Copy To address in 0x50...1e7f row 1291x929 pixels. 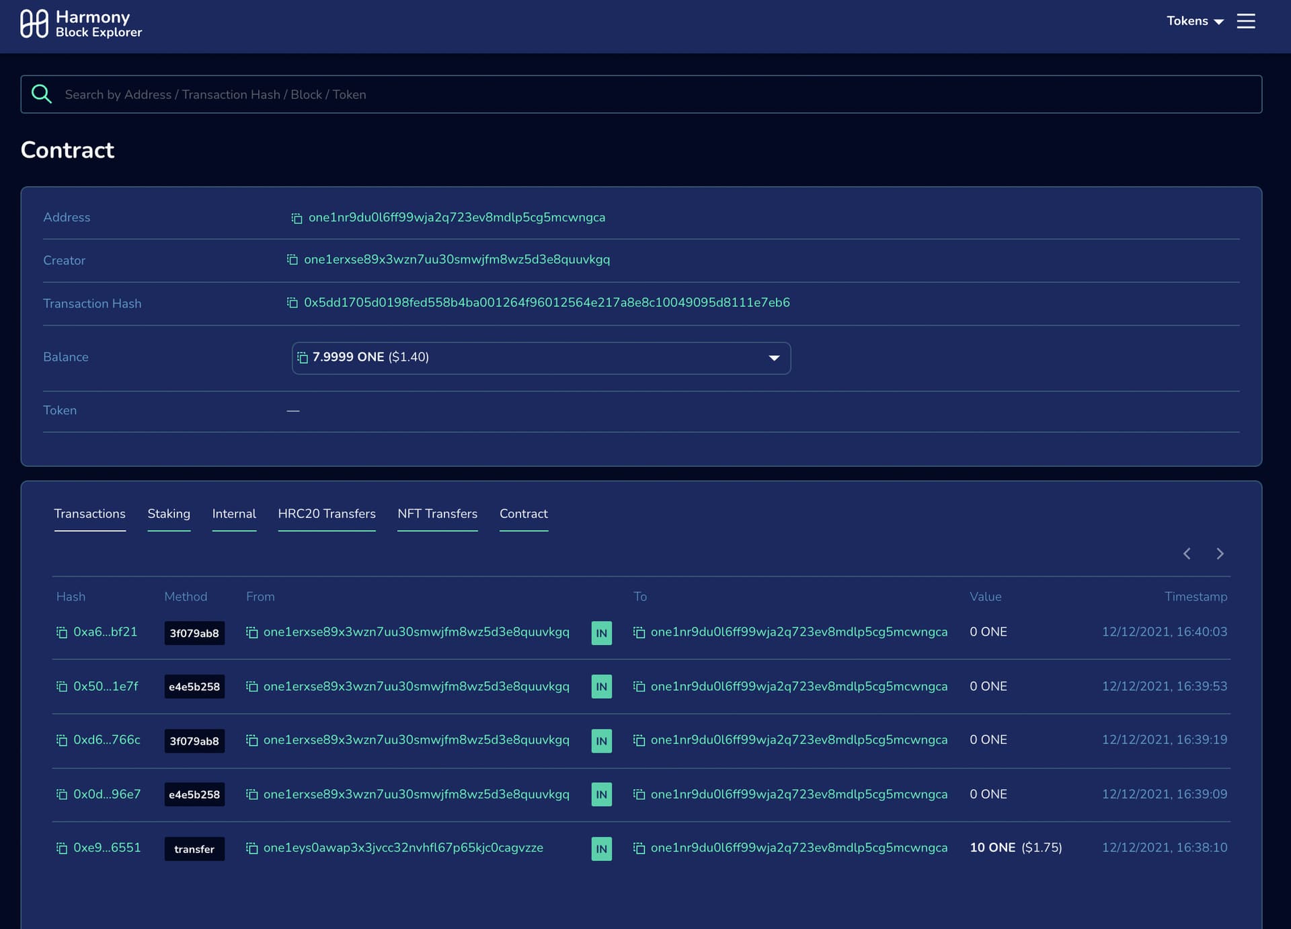coord(639,687)
